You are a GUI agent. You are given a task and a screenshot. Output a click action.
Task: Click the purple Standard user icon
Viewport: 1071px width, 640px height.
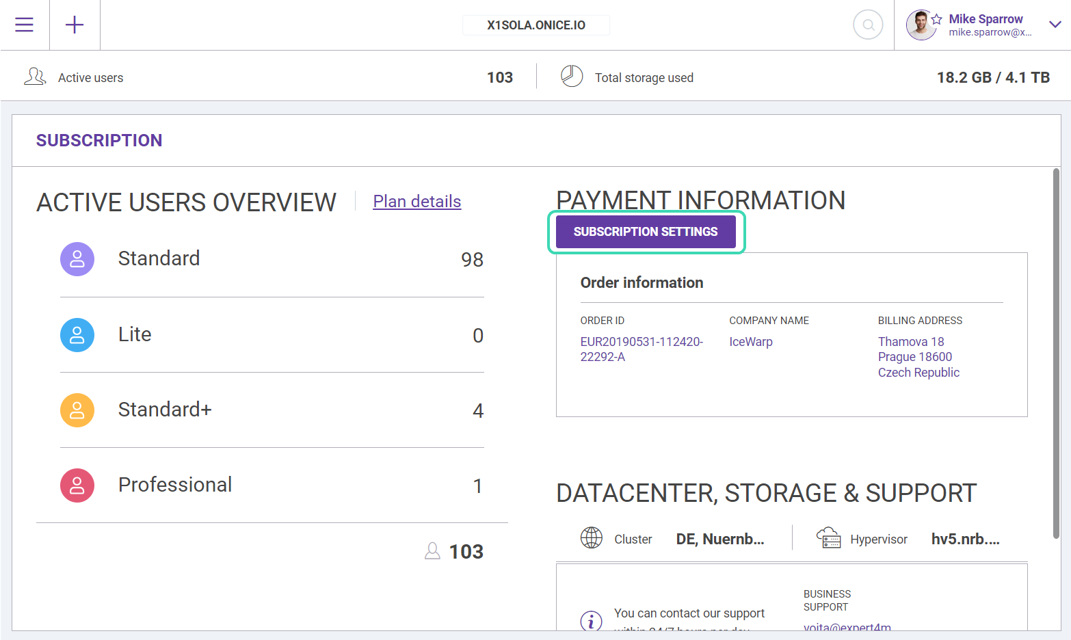[77, 259]
